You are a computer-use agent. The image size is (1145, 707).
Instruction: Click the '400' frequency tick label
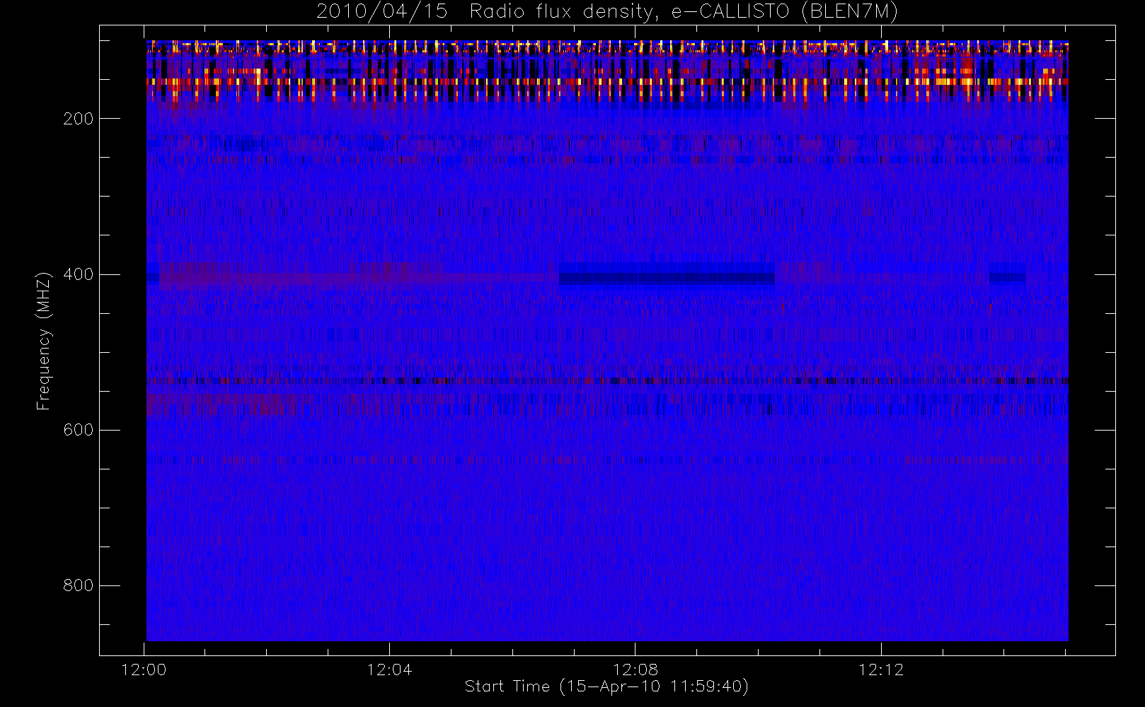[x=79, y=274]
